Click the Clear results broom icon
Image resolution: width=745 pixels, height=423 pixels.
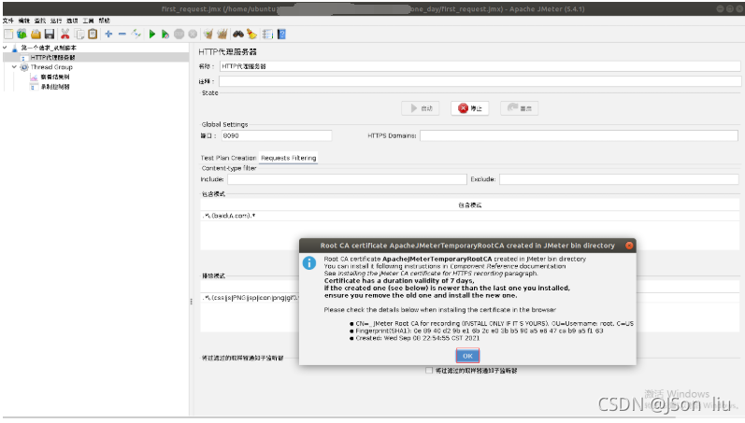point(208,35)
